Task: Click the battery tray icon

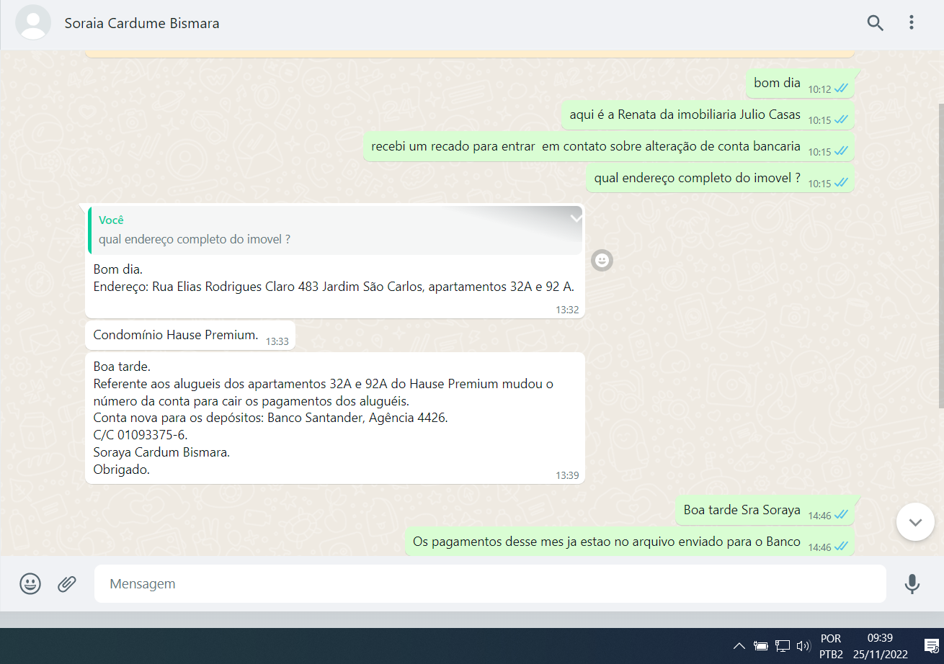Action: pyautogui.click(x=760, y=646)
